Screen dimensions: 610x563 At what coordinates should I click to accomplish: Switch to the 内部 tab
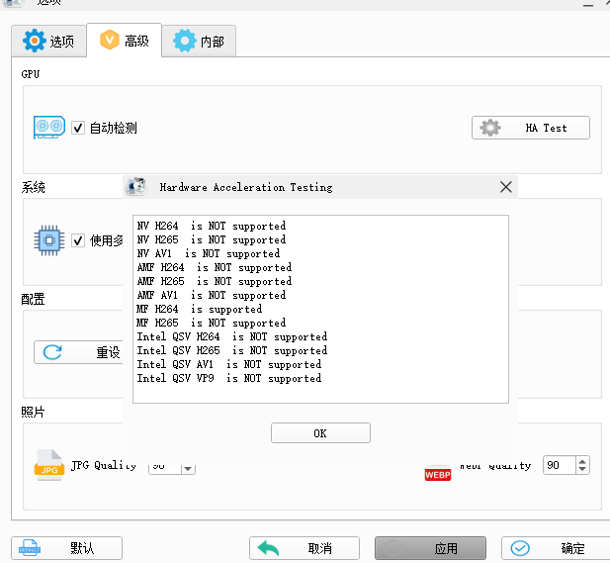coord(199,41)
